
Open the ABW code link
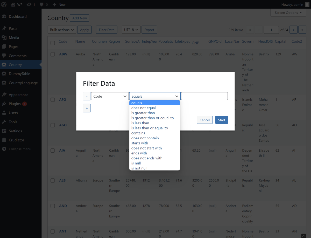point(63,54)
